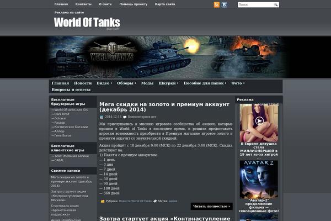331x221 pixels.
Task: Open CABAL game link
Action: point(59,160)
